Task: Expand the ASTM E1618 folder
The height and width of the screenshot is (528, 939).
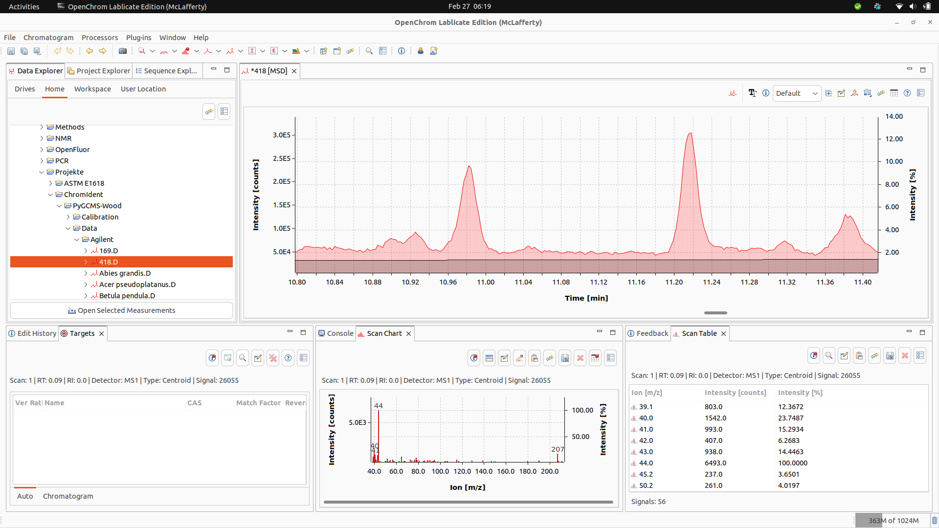Action: pos(50,183)
